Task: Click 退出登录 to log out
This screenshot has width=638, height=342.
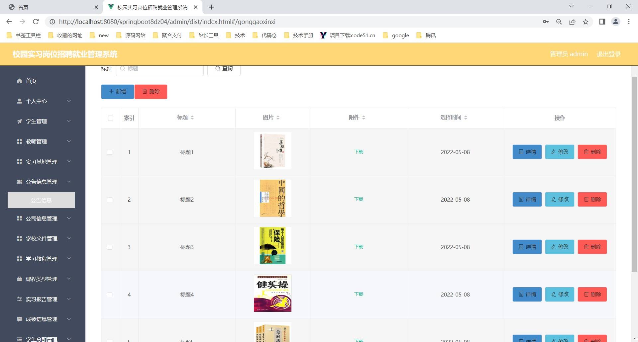Action: point(608,54)
